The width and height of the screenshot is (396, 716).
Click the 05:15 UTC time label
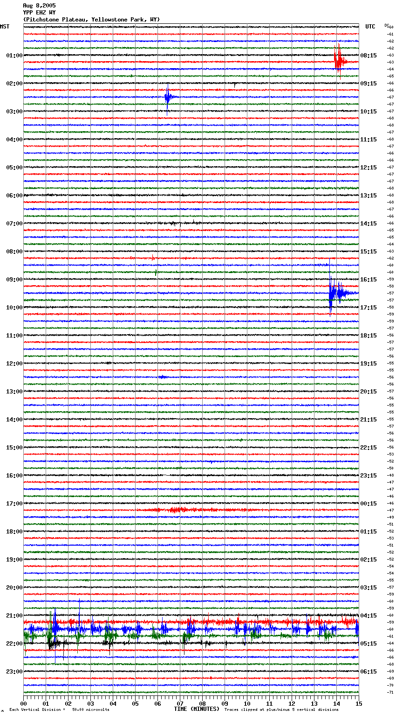tap(369, 644)
